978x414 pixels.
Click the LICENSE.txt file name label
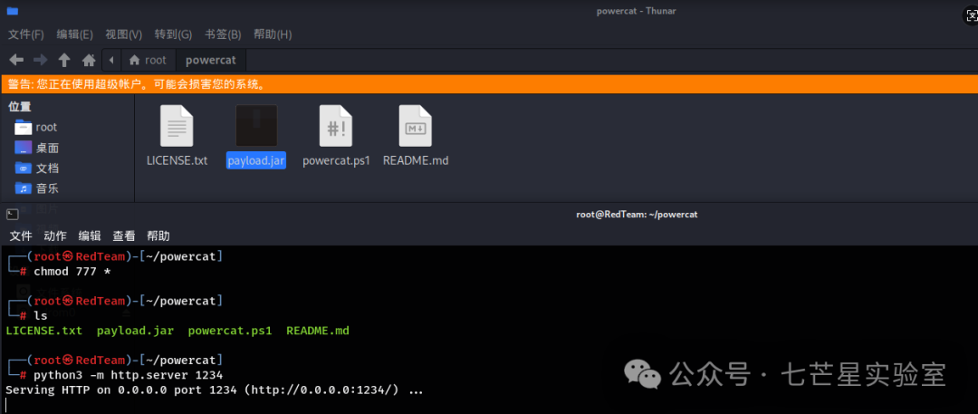pos(177,160)
